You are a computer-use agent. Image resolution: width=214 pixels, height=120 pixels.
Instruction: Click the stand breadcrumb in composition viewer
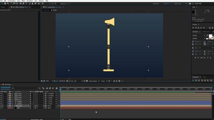[x=55, y=10]
